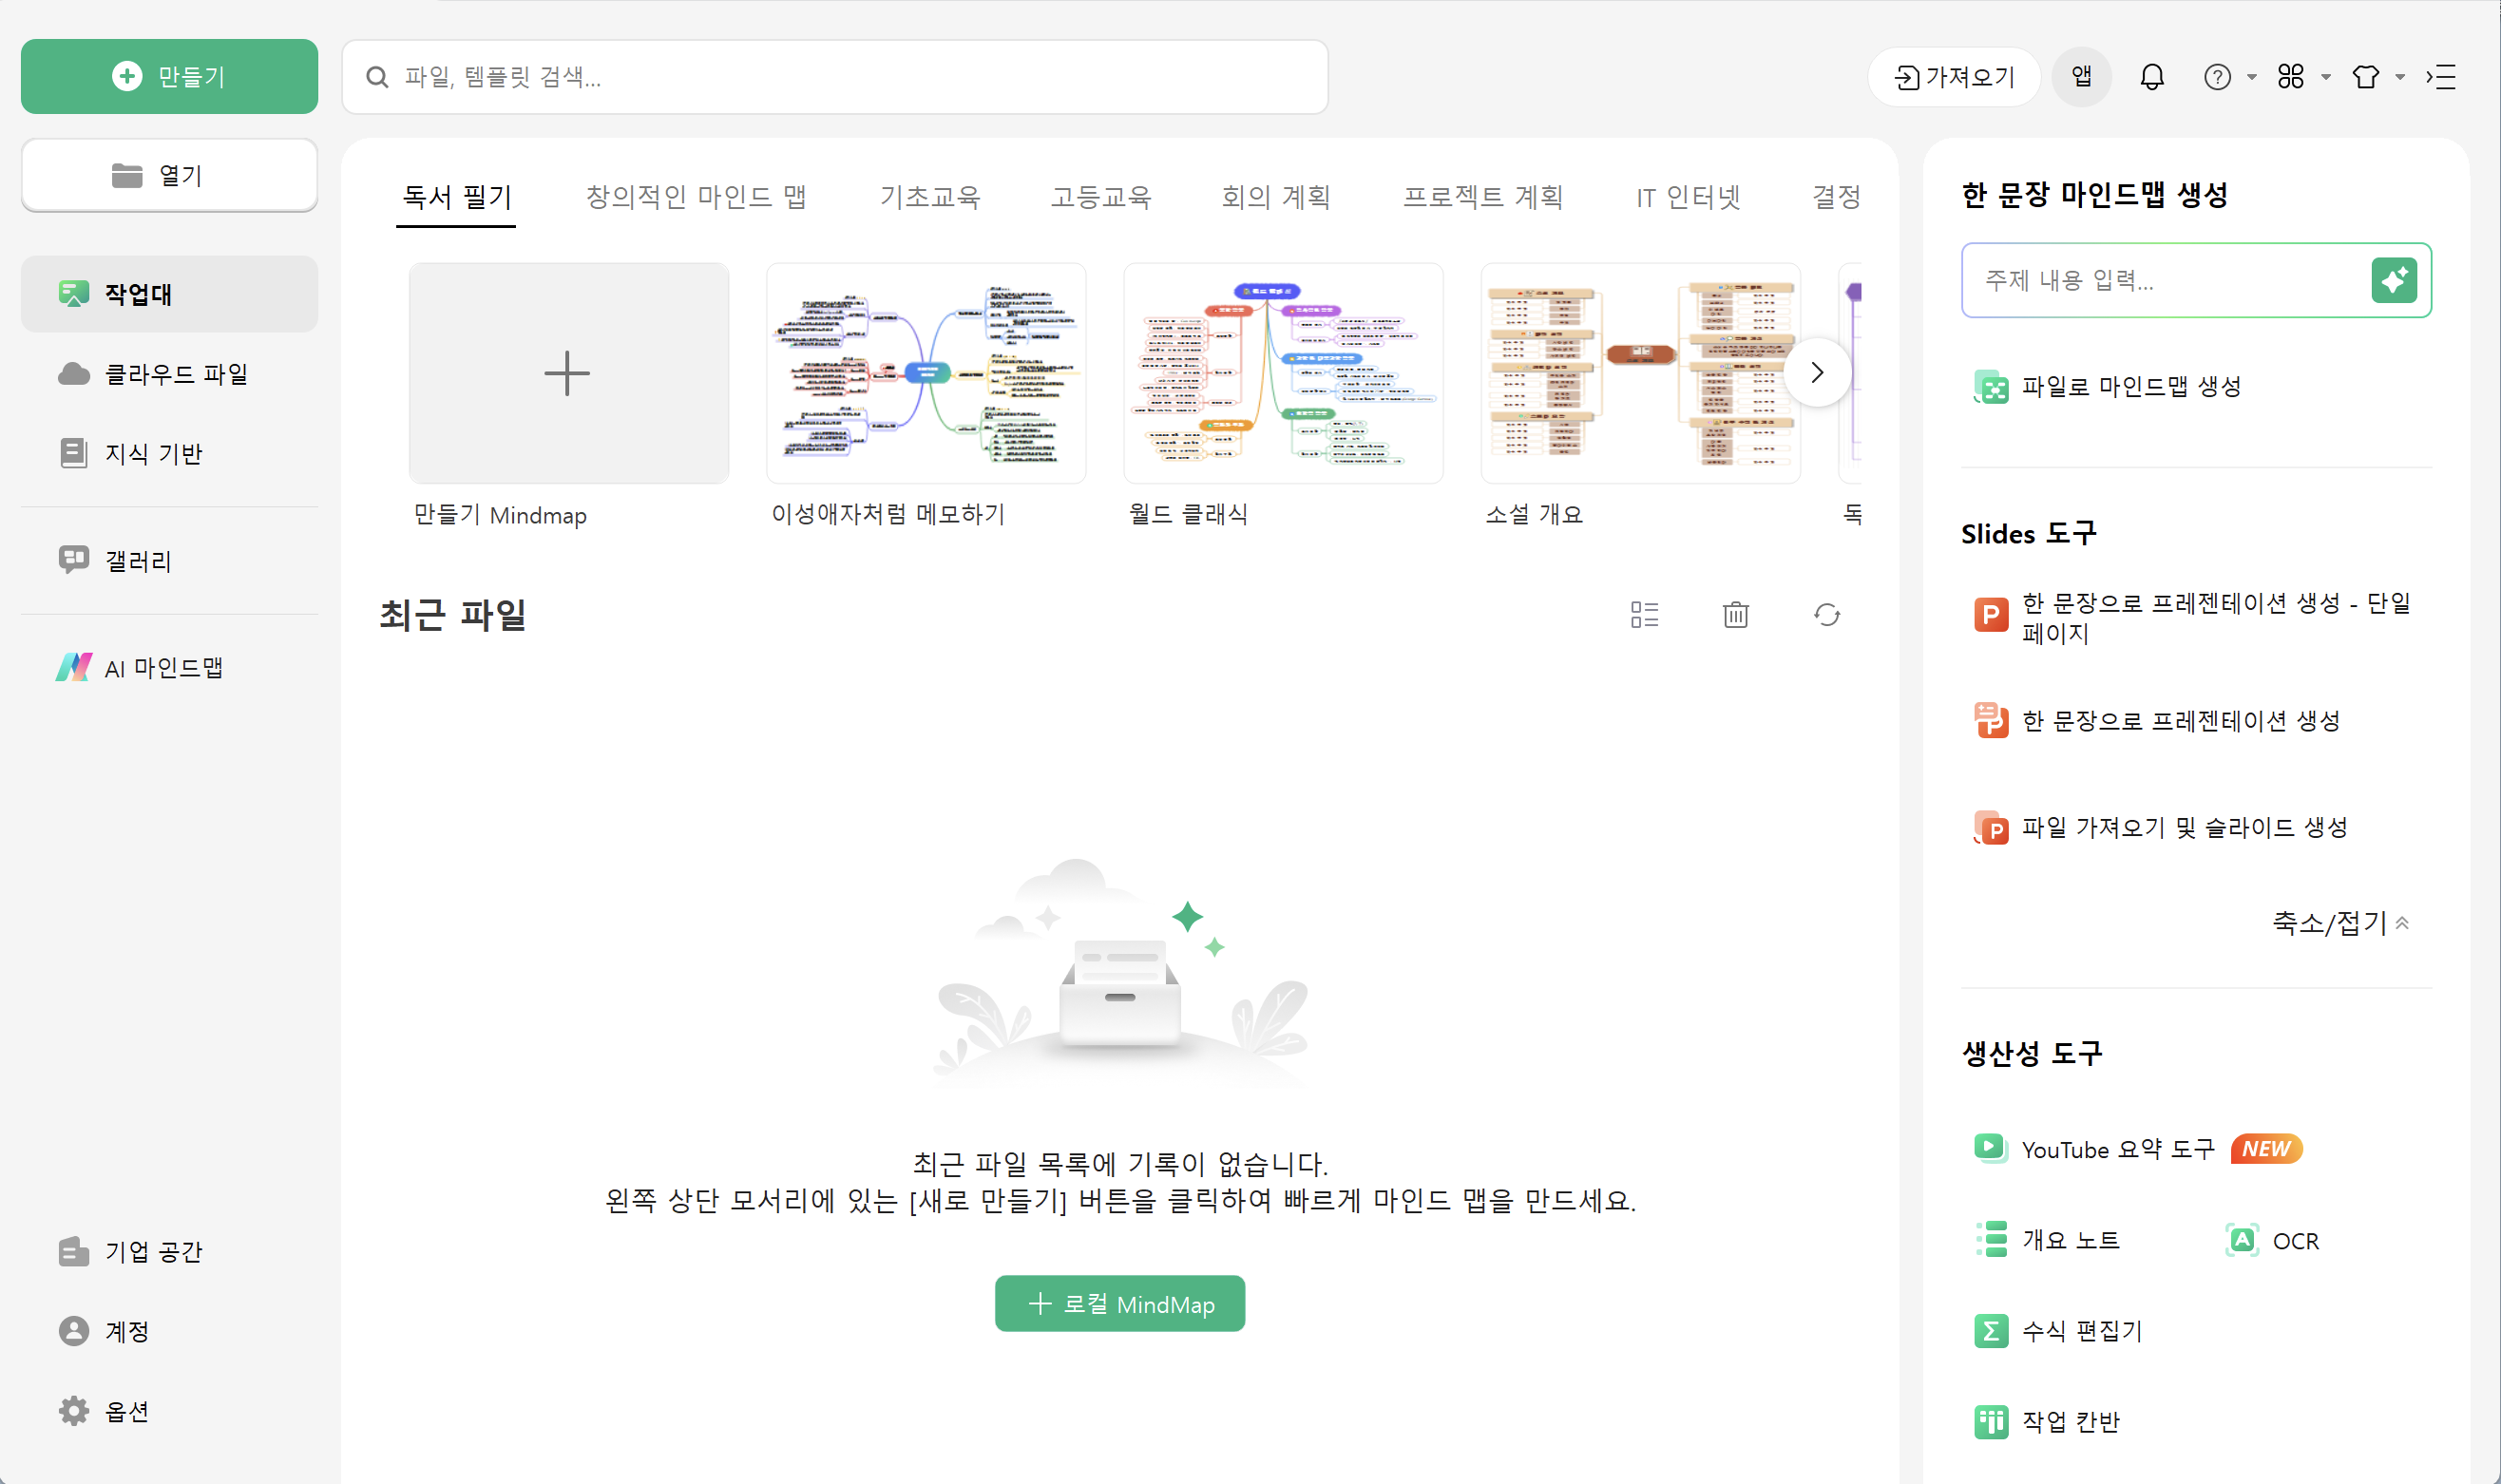2501x1484 pixels.
Task: Click the trash icon in recent files
Action: (x=1735, y=614)
